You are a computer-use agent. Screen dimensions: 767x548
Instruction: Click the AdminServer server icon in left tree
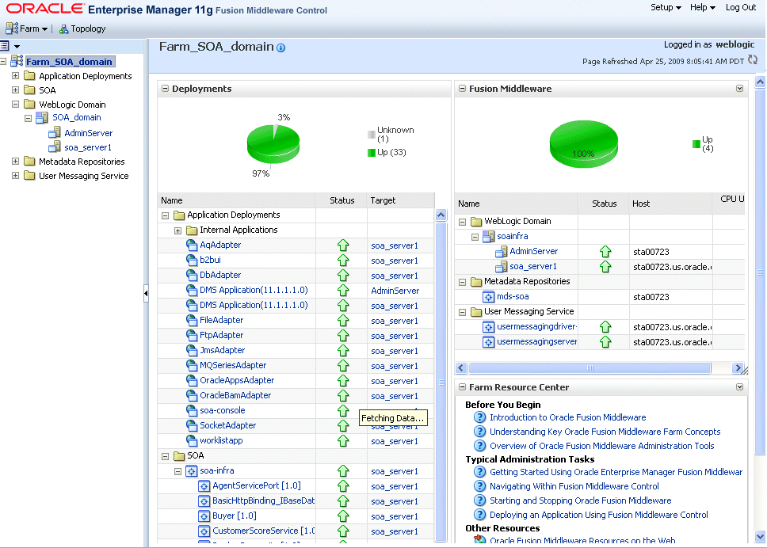tap(55, 132)
